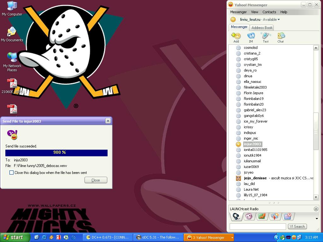Open the Messenger menu

tap(238, 12)
